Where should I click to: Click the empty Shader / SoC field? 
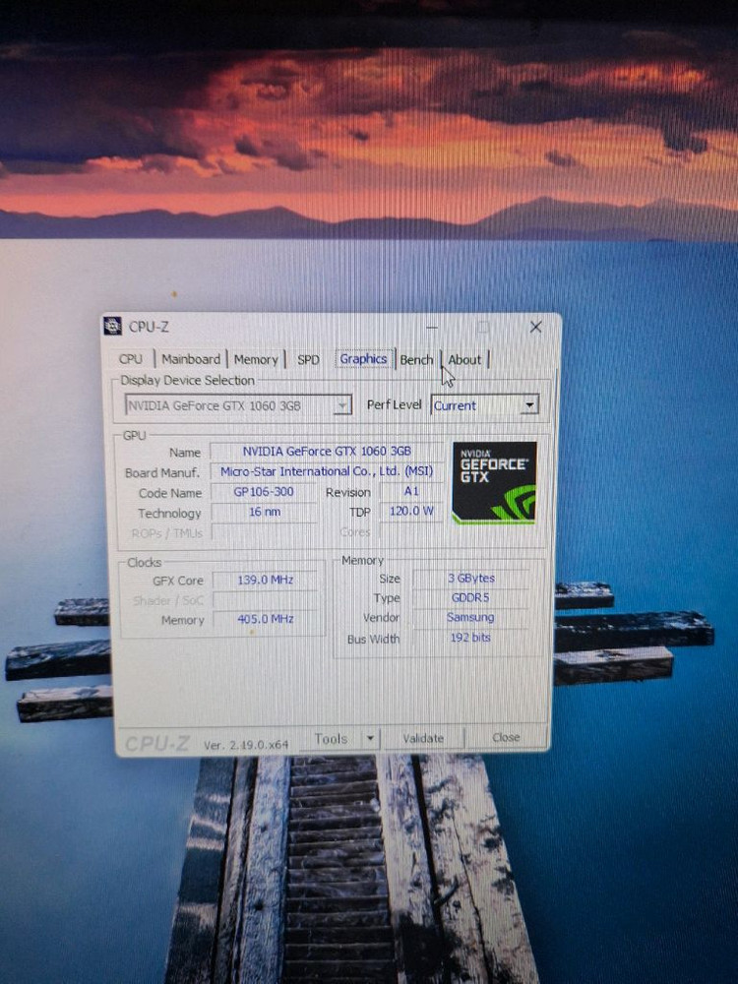point(267,600)
